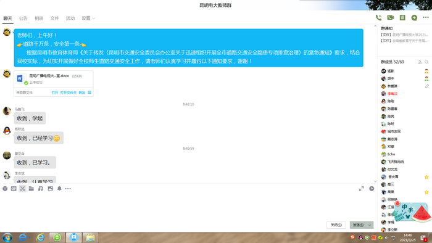Viewport: 432px width, 243px height.
Task: Click 打开 link on the docx file
Action: [x=55, y=93]
